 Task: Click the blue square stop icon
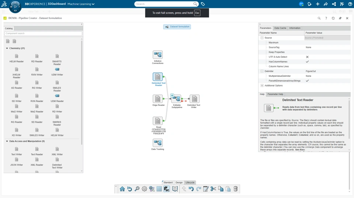159,189
